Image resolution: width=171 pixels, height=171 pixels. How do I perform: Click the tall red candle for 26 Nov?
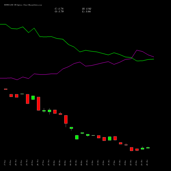[x=39, y=104]
